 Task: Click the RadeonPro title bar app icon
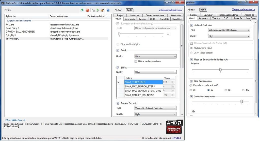[3, 3]
